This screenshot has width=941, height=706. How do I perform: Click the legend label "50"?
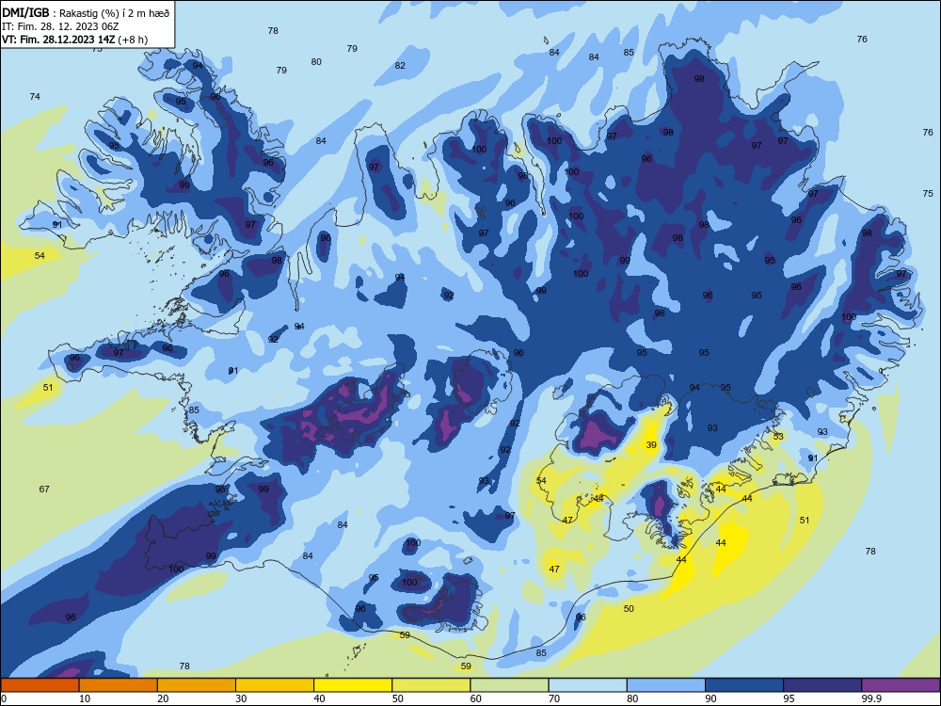[397, 698]
